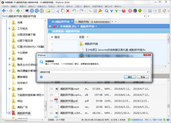Open the quick search combo box dropdown
Viewport: 171px width, 123px height.
(147, 72)
